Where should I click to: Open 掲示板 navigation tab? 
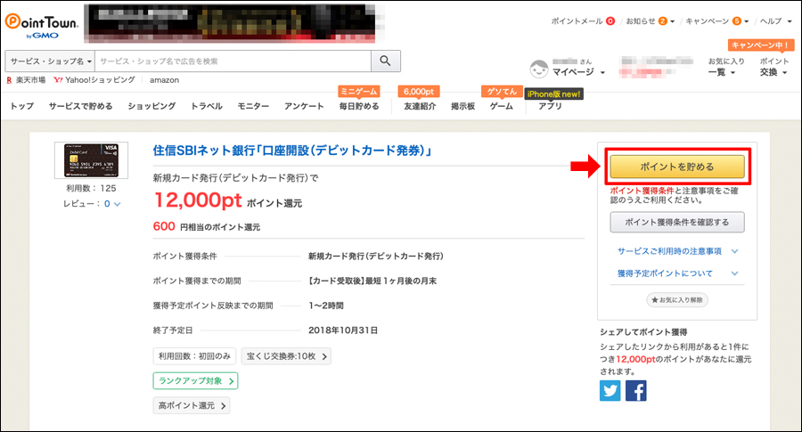[x=462, y=106]
